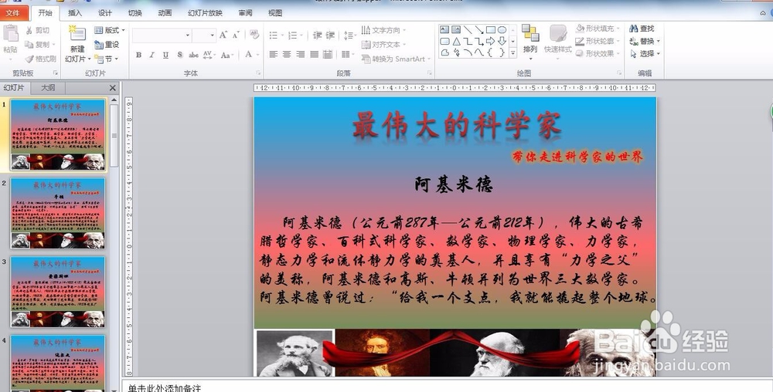Open Text Direction (文字方向) menu
The width and height of the screenshot is (773, 392).
click(x=384, y=31)
